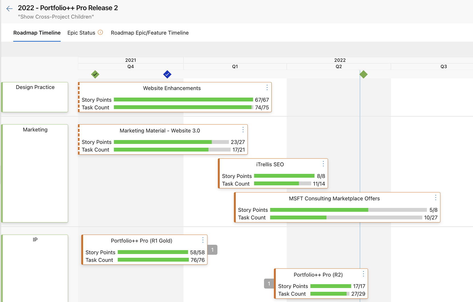Click the Q1 quarter header
This screenshot has height=302, width=473.
[x=235, y=66]
